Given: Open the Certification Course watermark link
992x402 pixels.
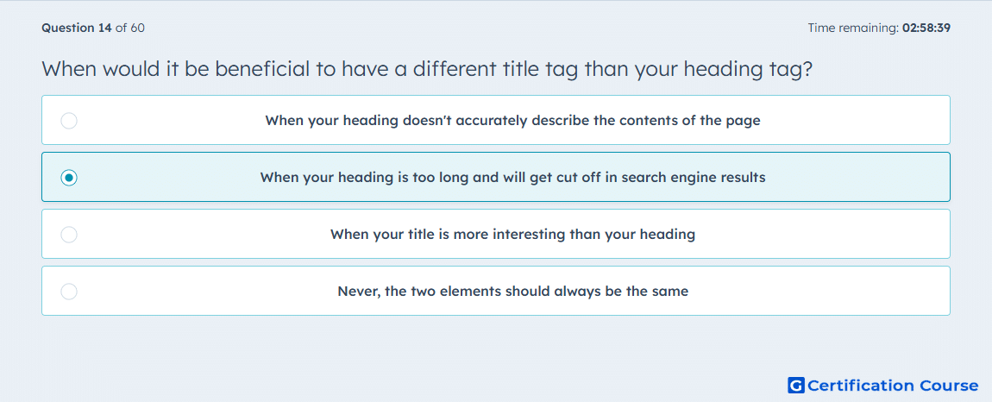Looking at the screenshot, I should pyautogui.click(x=883, y=386).
